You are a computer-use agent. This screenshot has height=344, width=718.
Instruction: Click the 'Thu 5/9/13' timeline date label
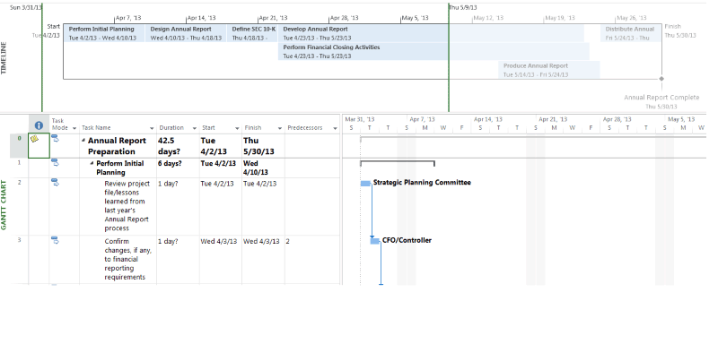[x=463, y=7]
